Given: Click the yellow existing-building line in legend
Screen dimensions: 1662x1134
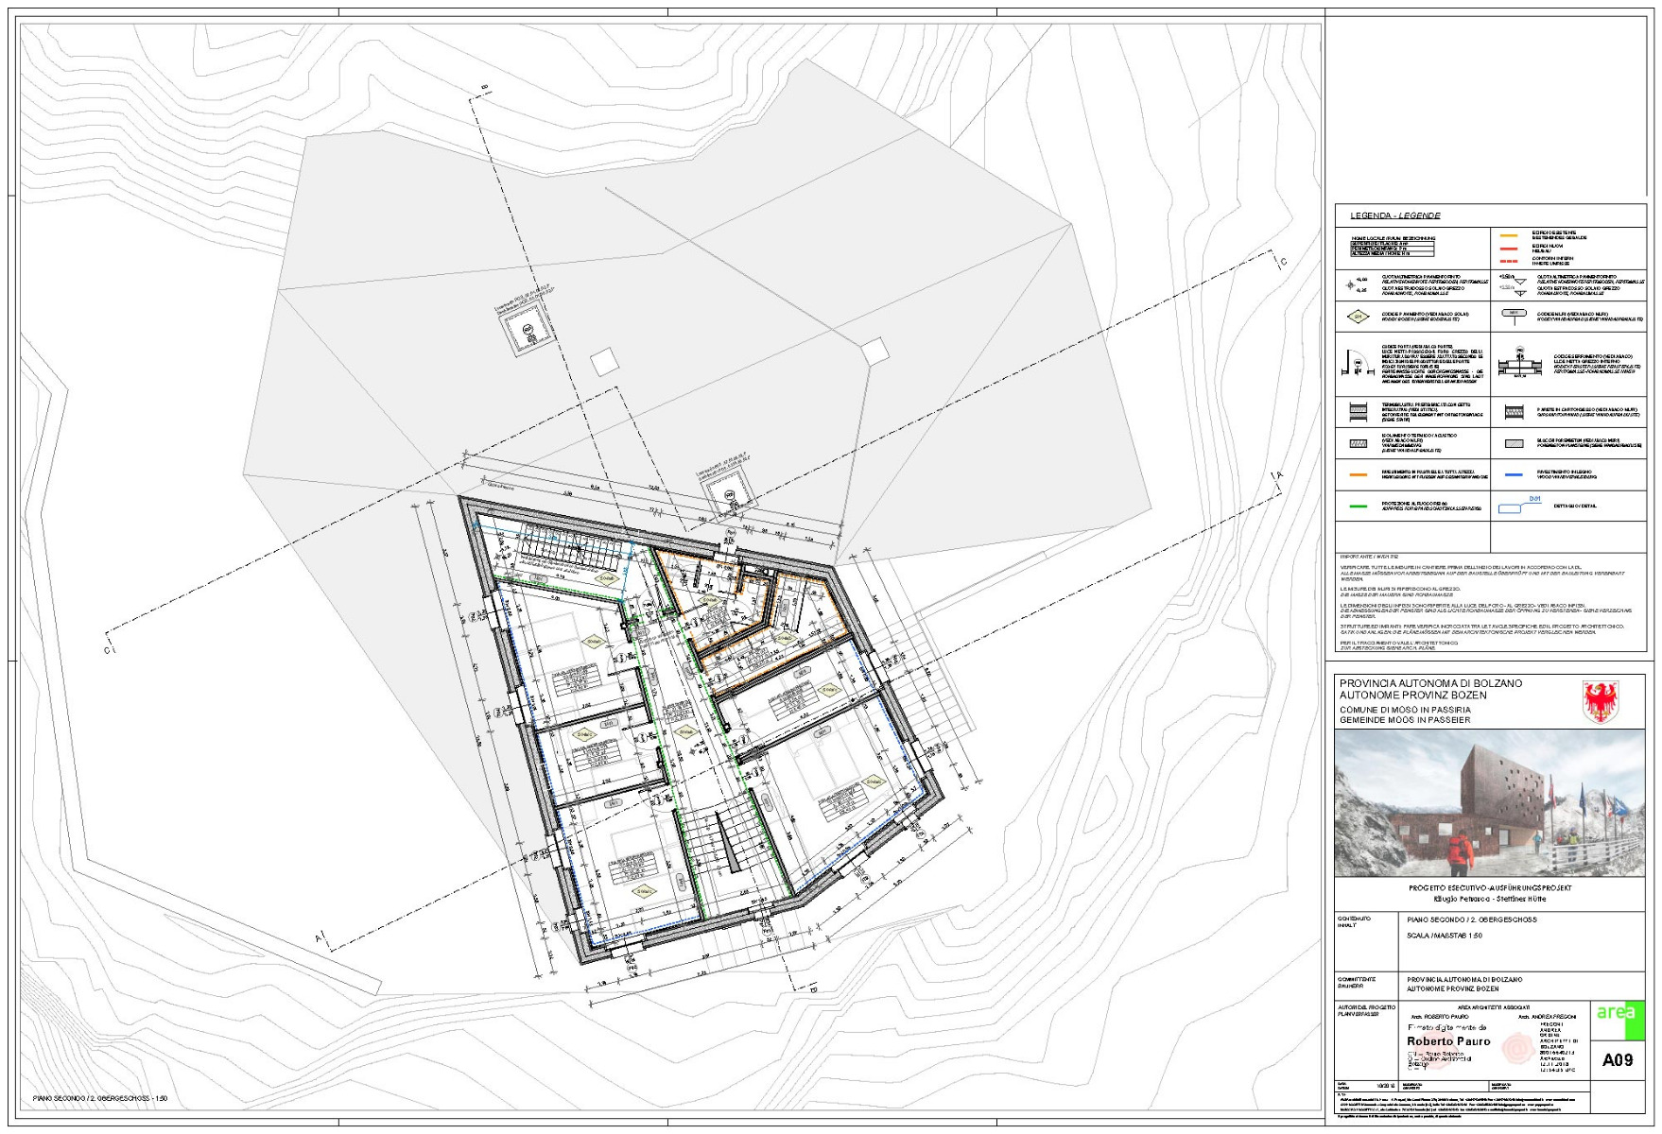Looking at the screenshot, I should pyautogui.click(x=1509, y=235).
